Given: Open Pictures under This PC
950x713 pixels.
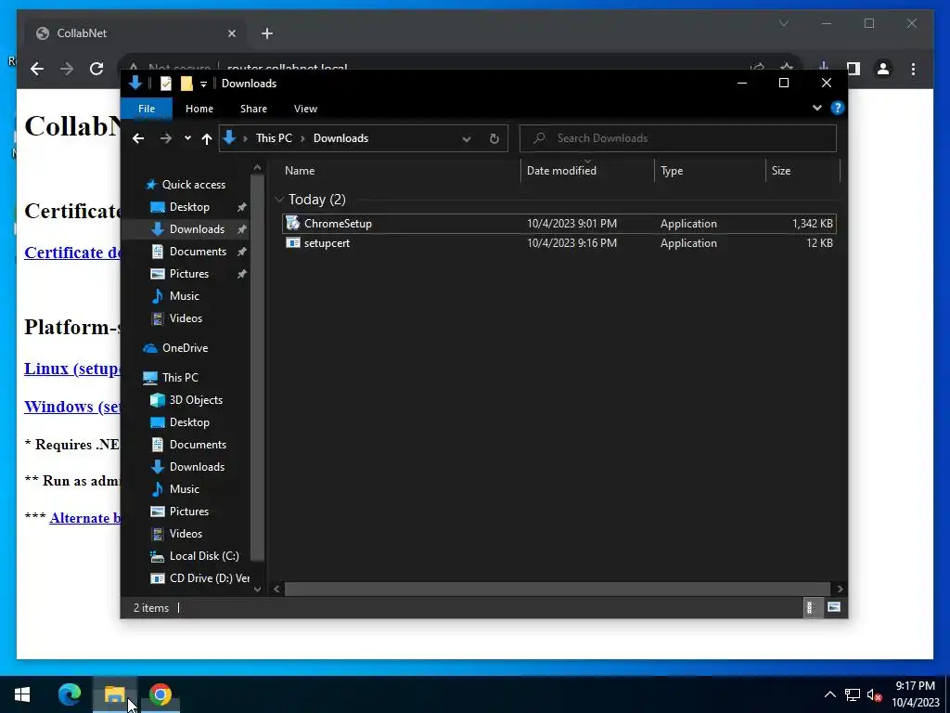Looking at the screenshot, I should (188, 512).
